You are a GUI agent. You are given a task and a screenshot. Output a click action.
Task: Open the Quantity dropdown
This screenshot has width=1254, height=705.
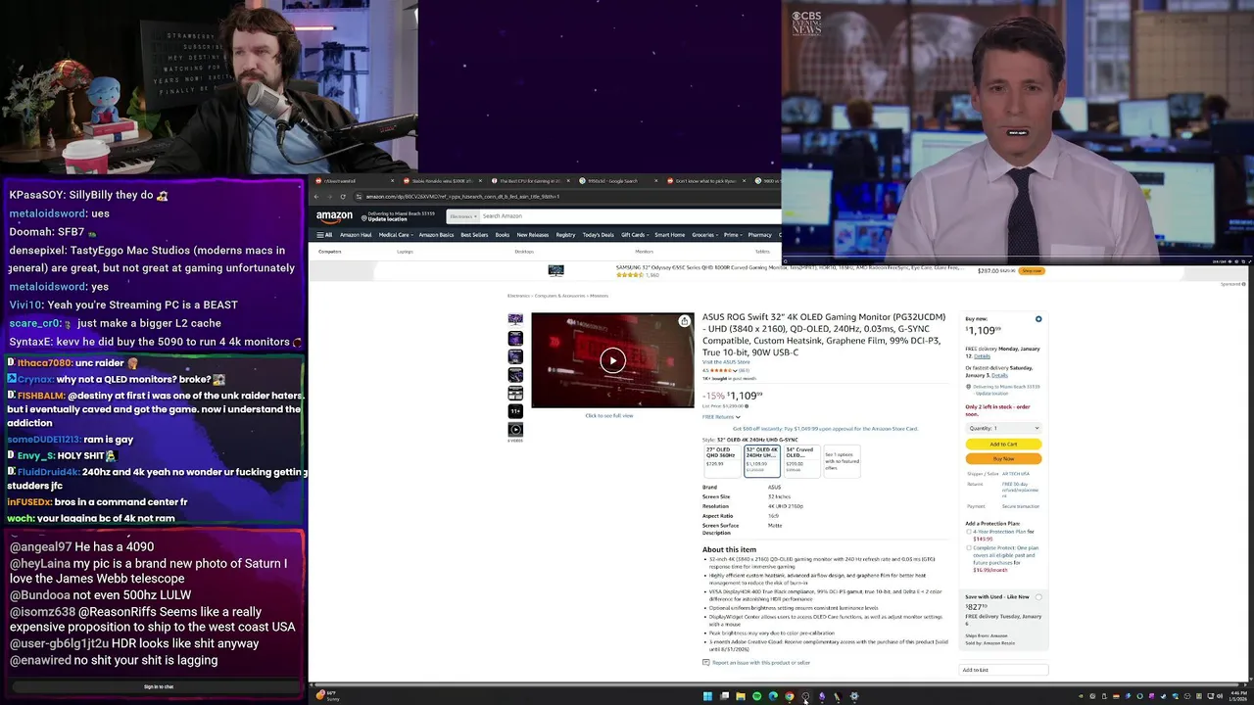[1003, 428]
